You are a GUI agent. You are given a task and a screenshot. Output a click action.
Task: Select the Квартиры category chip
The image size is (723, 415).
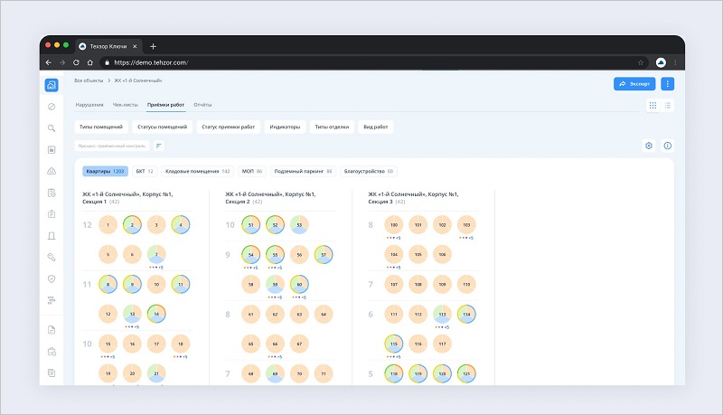click(x=105, y=171)
